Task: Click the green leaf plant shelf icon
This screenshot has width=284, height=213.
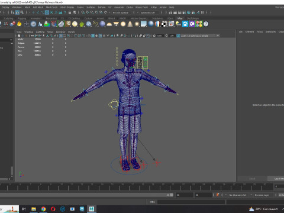Action: pos(82,24)
